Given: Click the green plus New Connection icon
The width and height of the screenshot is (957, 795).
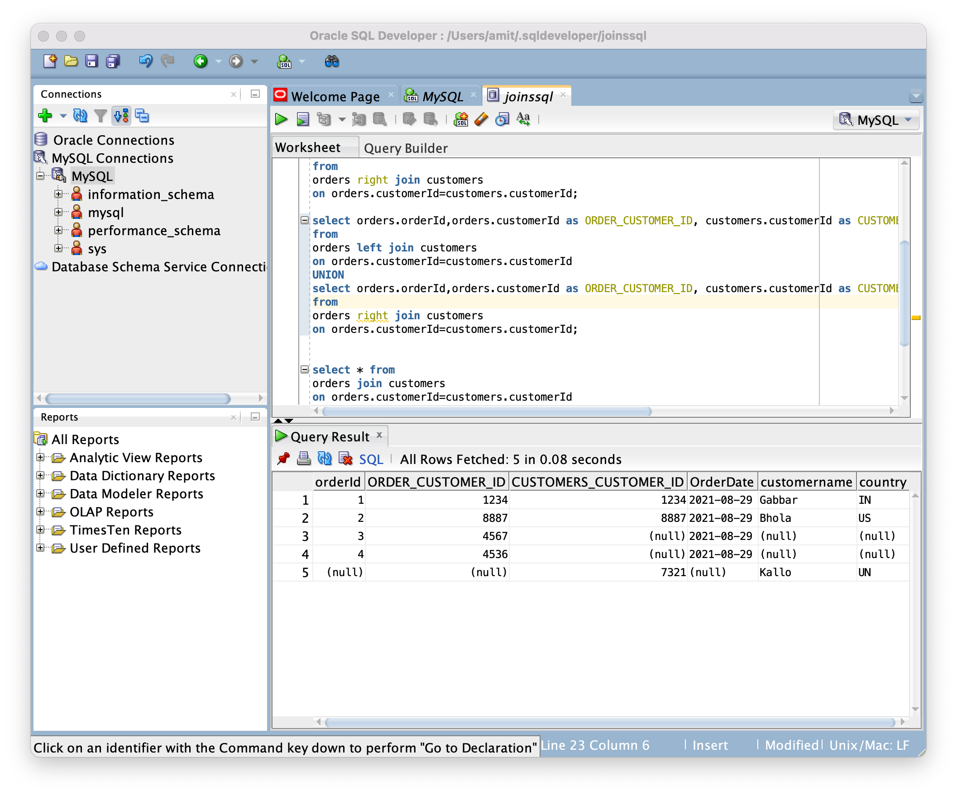Looking at the screenshot, I should click(45, 116).
